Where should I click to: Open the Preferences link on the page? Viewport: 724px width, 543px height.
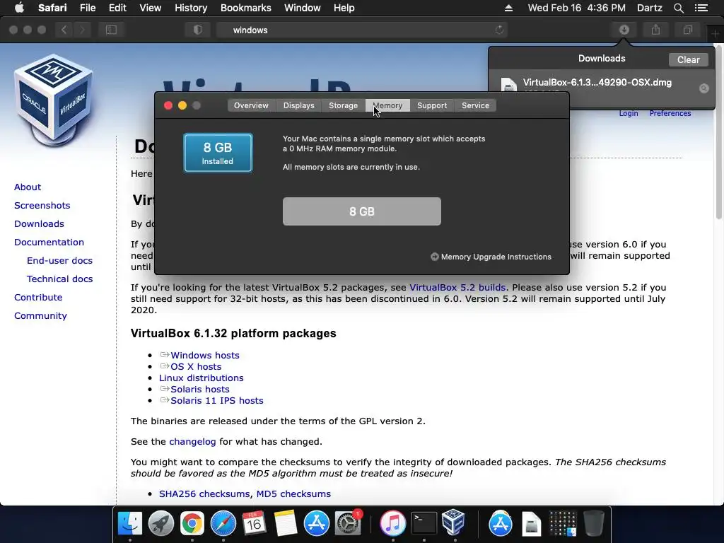670,114
